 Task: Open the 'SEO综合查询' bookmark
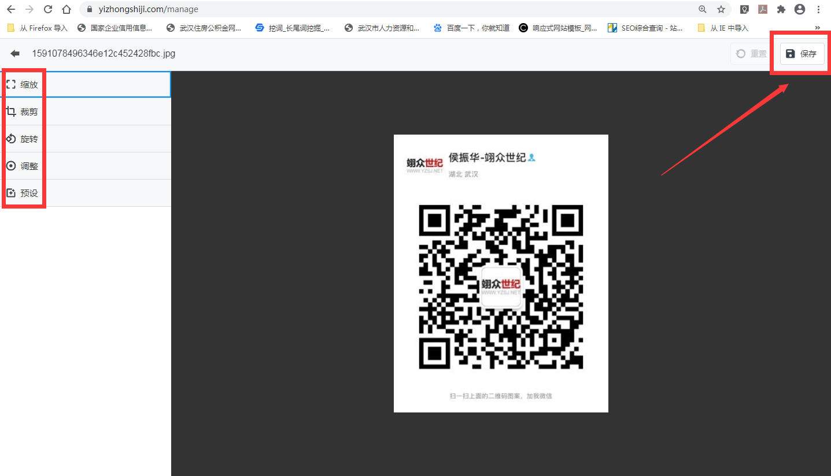point(645,28)
